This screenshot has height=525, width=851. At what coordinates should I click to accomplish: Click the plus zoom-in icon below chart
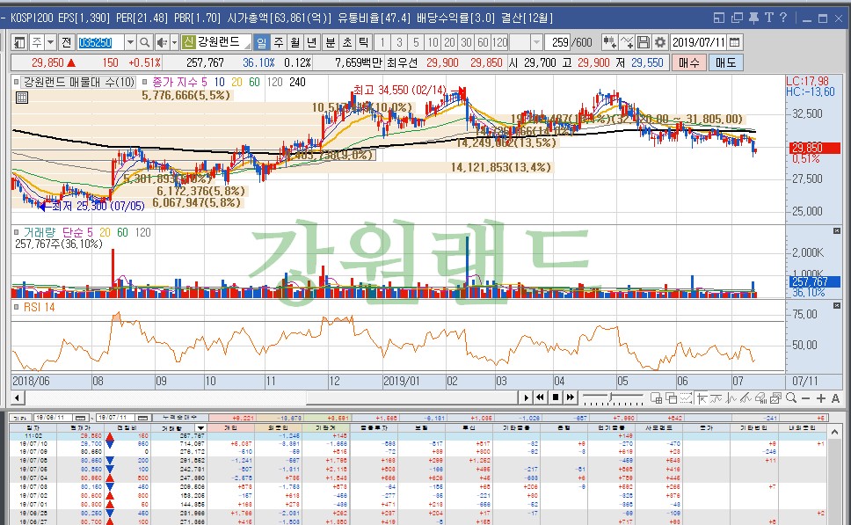(821, 398)
